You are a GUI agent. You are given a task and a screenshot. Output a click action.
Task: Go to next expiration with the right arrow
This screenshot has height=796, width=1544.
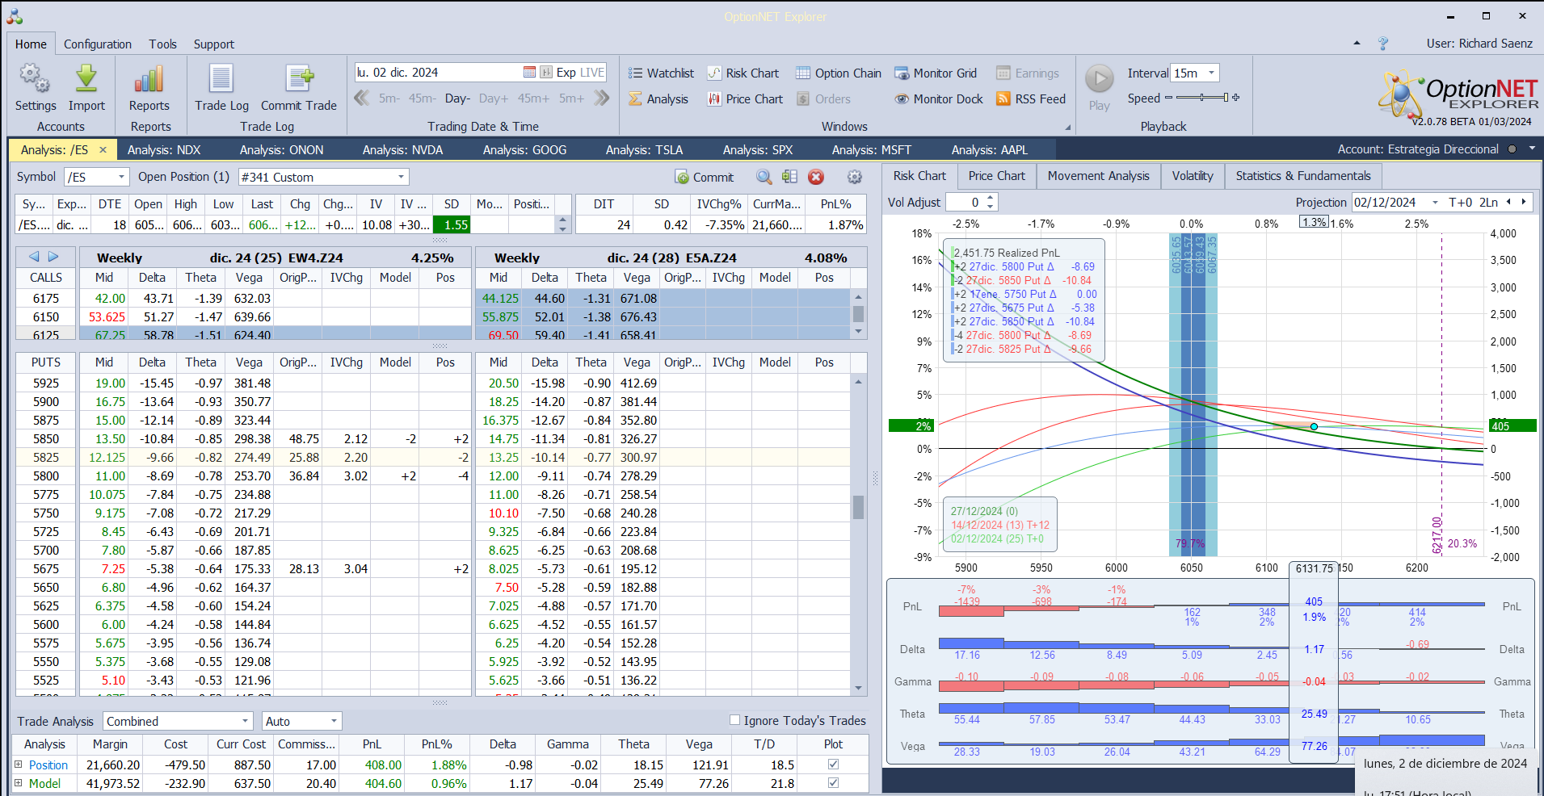click(x=53, y=257)
